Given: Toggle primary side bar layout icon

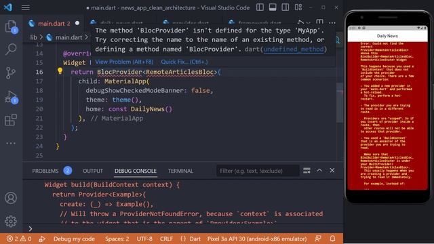Looking at the screenshot, I should click(260, 7).
